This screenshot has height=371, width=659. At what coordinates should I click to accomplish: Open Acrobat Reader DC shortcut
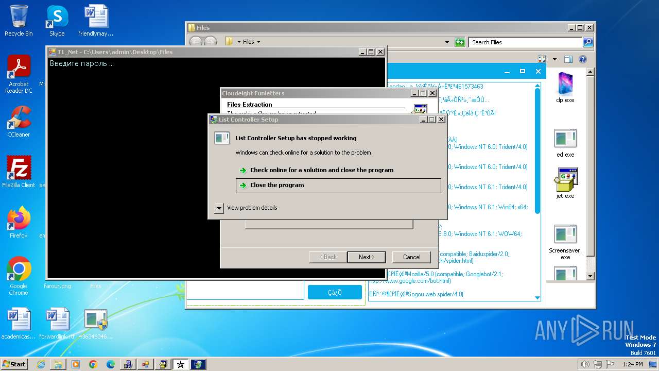click(x=19, y=74)
